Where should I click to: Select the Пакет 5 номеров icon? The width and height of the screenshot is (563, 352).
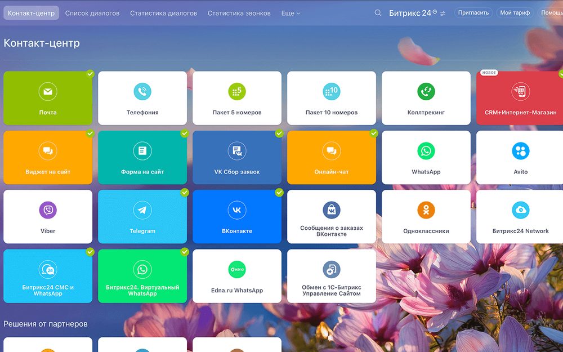pos(237,91)
